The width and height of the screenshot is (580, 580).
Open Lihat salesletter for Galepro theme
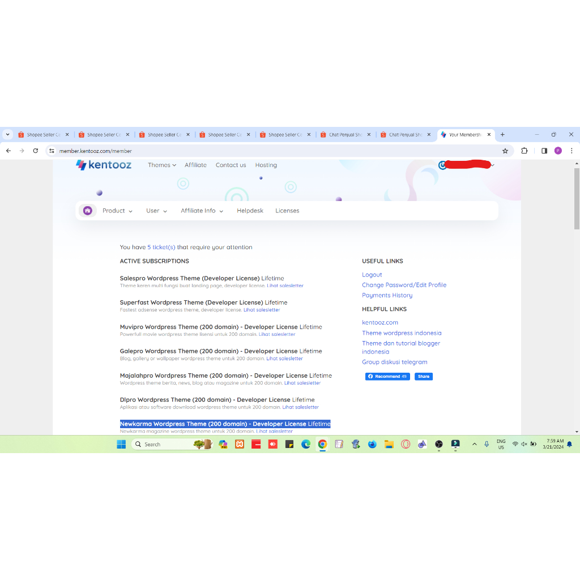click(284, 359)
